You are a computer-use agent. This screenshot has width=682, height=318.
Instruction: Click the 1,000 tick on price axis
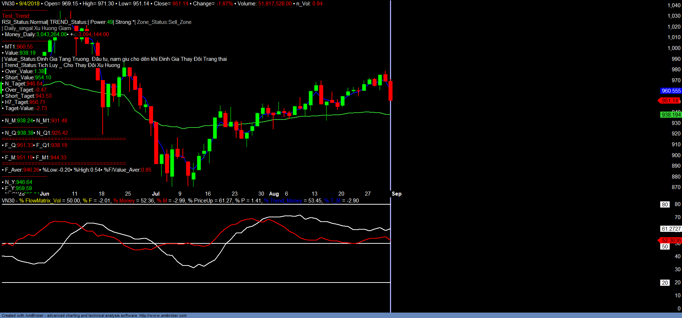click(x=674, y=48)
